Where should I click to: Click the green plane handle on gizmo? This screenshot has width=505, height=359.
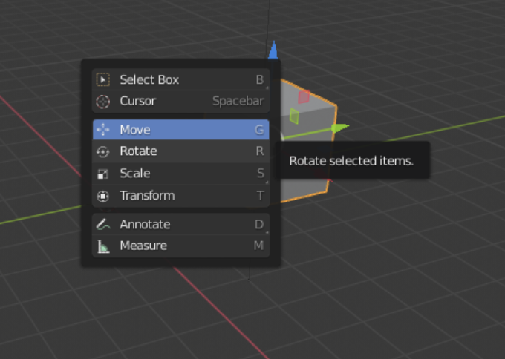click(x=294, y=116)
